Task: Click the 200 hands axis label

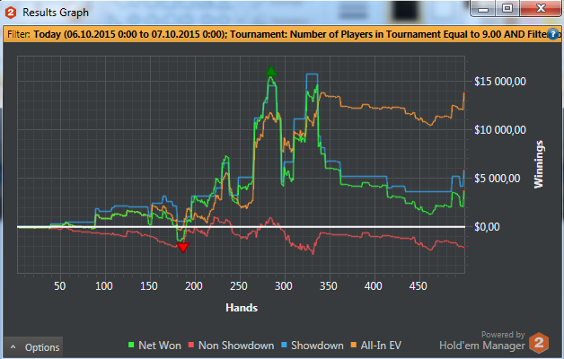Action: (x=193, y=286)
